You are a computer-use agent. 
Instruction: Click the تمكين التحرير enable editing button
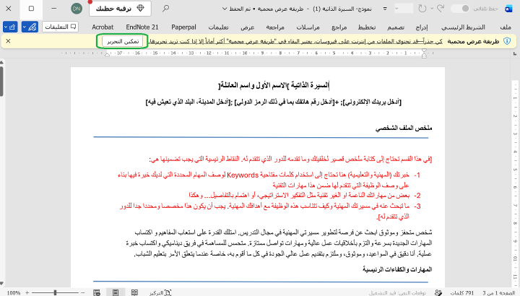[122, 41]
